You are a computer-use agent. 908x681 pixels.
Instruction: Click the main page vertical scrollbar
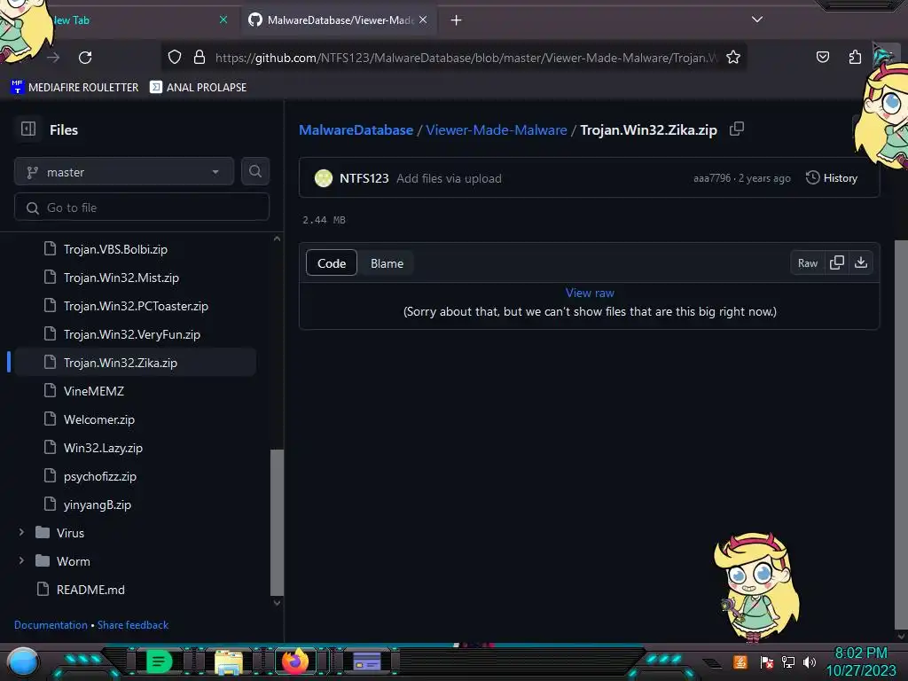901,434
